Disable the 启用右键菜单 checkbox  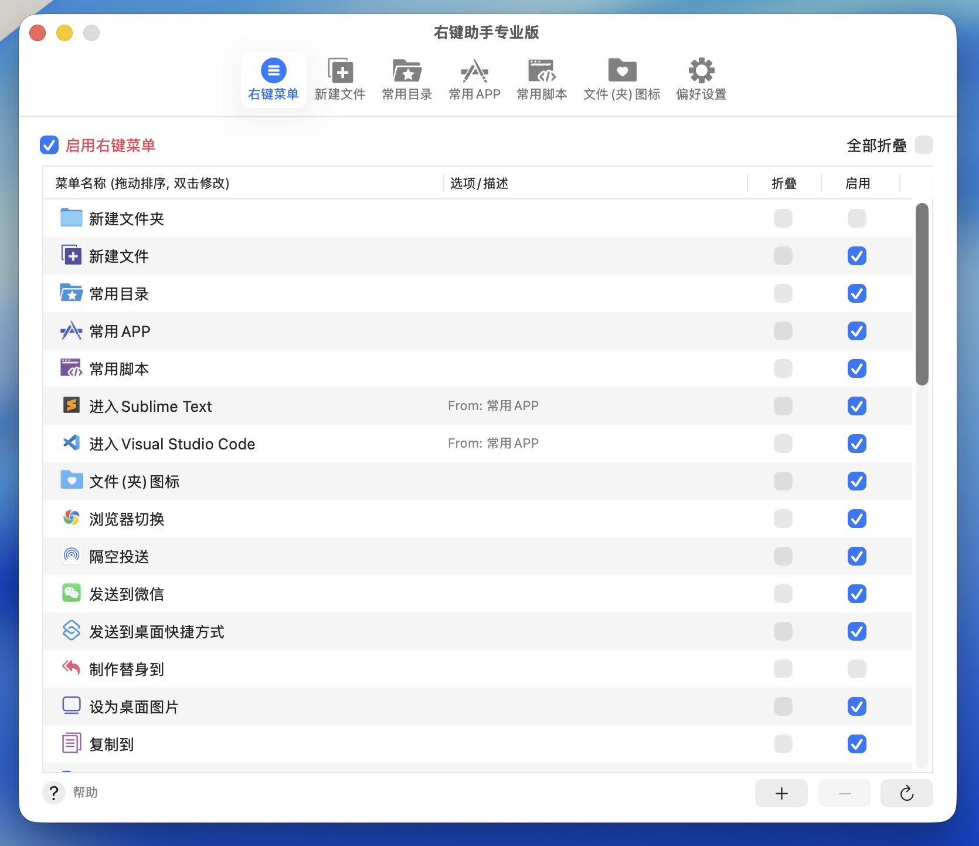coord(49,145)
